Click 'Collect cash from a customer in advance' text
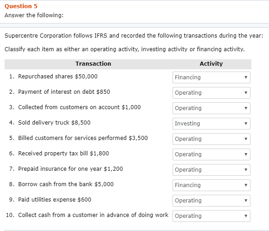The width and height of the screenshot is (269, 231). (93, 215)
